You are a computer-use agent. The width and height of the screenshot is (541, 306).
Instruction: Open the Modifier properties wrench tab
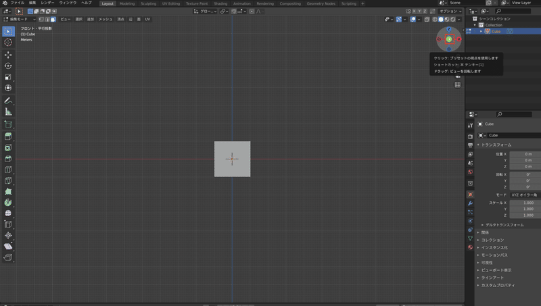(x=470, y=203)
